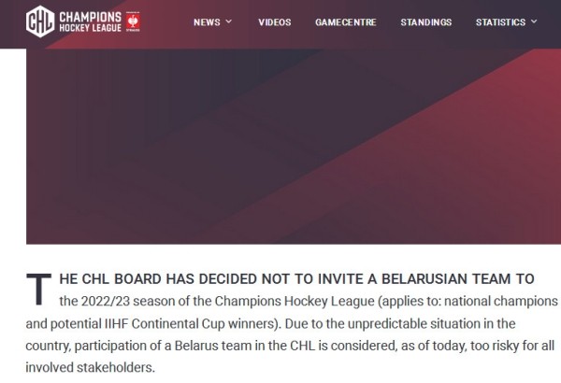Image resolution: width=561 pixels, height=383 pixels.
Task: Click the CHL shield logo
Action: pyautogui.click(x=39, y=21)
